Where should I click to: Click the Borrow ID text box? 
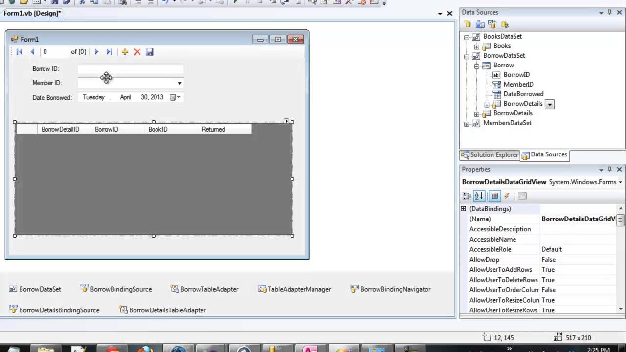131,69
